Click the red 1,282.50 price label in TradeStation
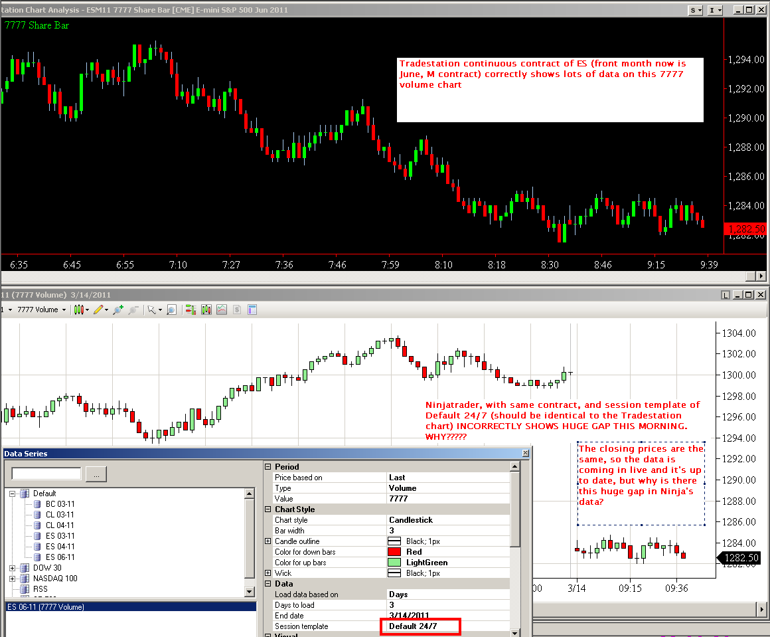The image size is (770, 637). click(745, 229)
